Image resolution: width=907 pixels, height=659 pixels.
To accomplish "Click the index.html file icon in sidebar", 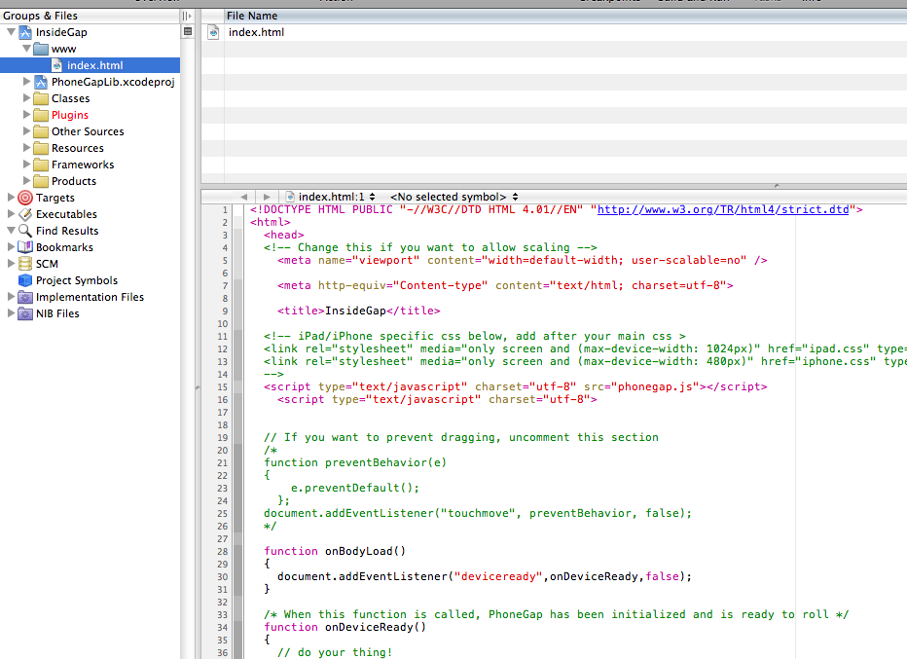I will tap(56, 65).
